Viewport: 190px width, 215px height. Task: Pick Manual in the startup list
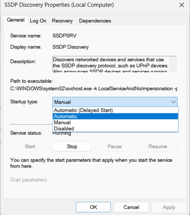[115, 122]
